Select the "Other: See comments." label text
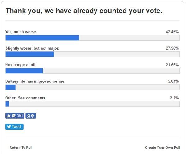 coord(26,98)
